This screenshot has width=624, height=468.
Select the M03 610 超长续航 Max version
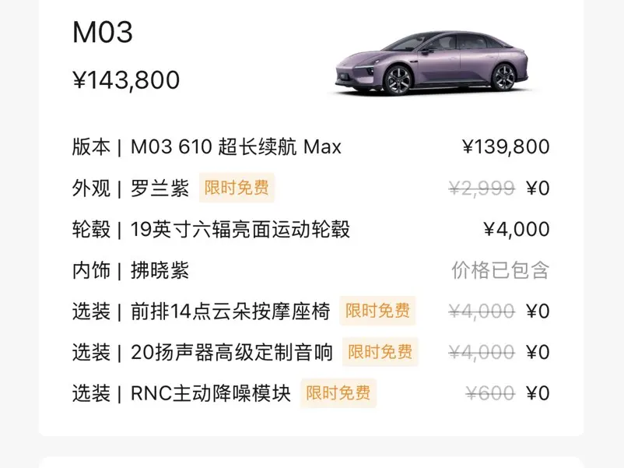(x=236, y=146)
